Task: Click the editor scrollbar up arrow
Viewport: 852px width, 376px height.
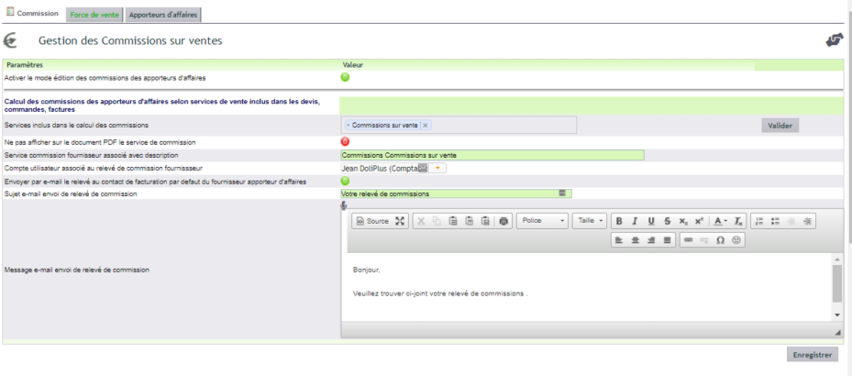Action: pyautogui.click(x=837, y=260)
